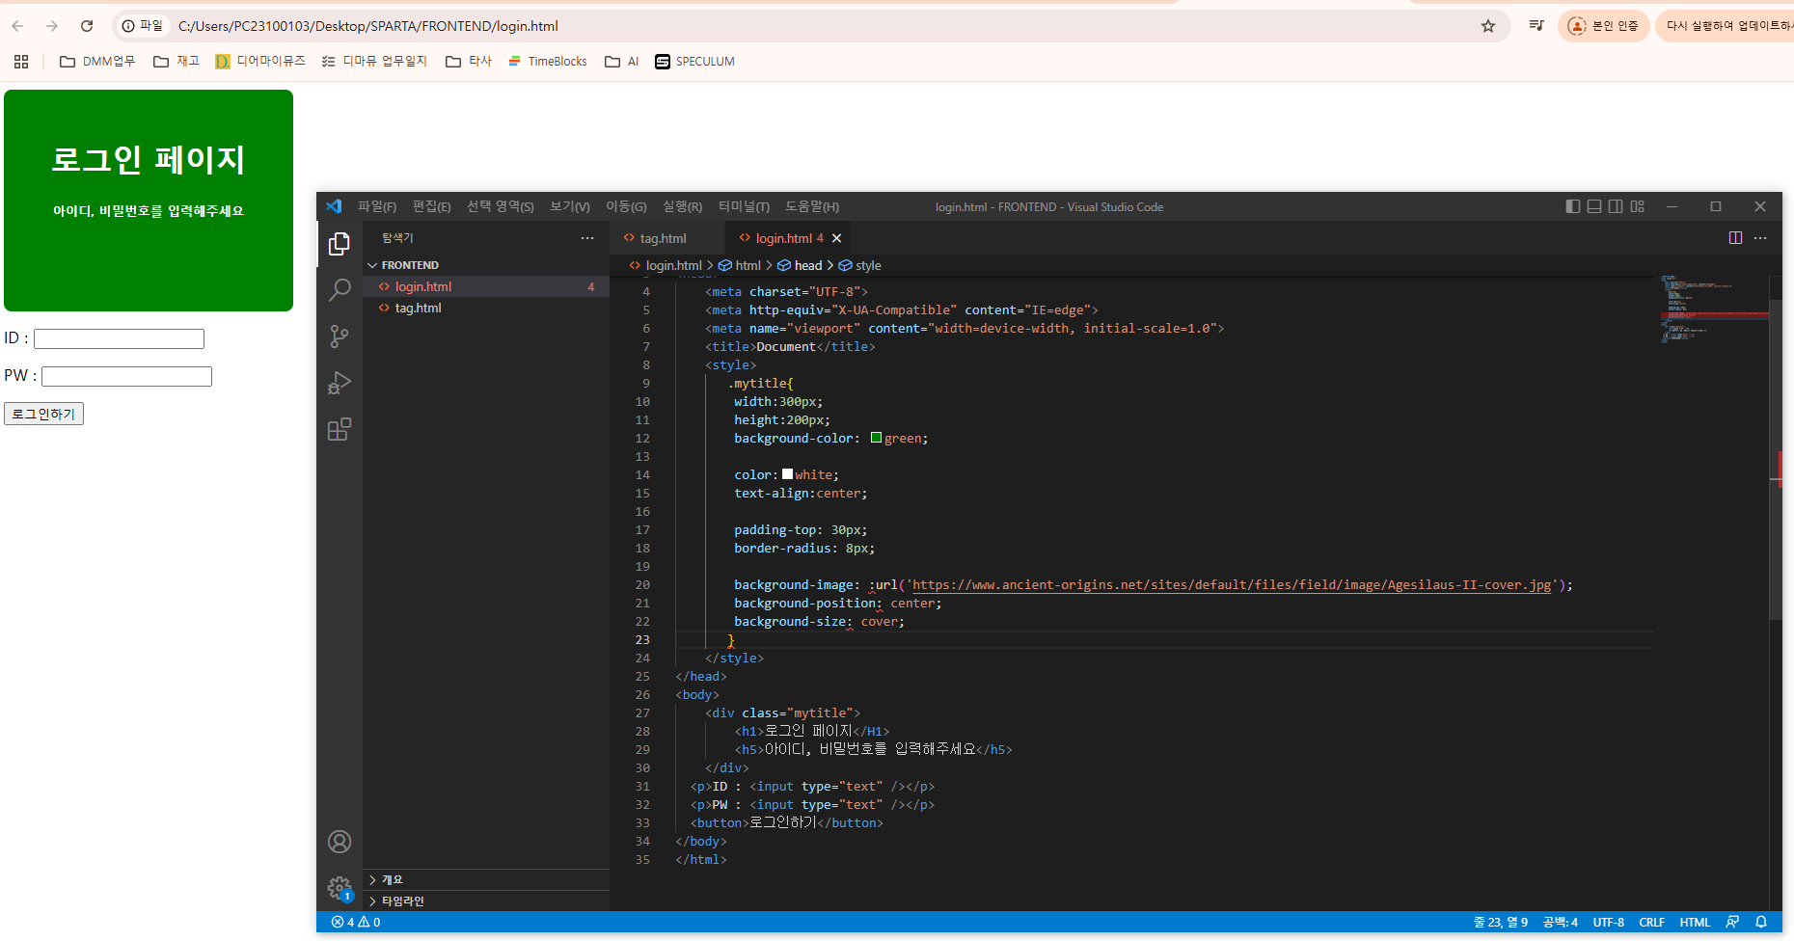Open the apps grid in bookmarks bar

point(21,62)
